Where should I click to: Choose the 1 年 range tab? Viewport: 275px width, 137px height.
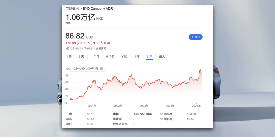(137, 57)
